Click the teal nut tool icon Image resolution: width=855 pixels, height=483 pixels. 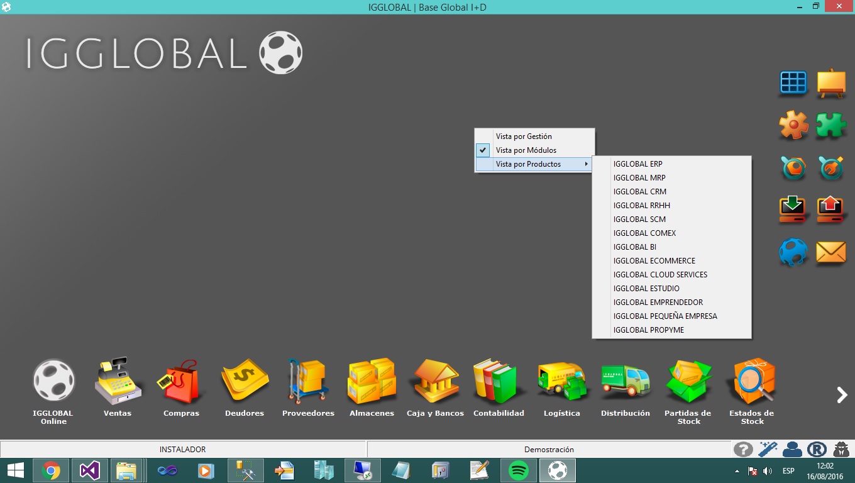793,168
